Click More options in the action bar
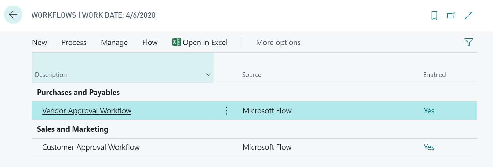 (x=278, y=42)
